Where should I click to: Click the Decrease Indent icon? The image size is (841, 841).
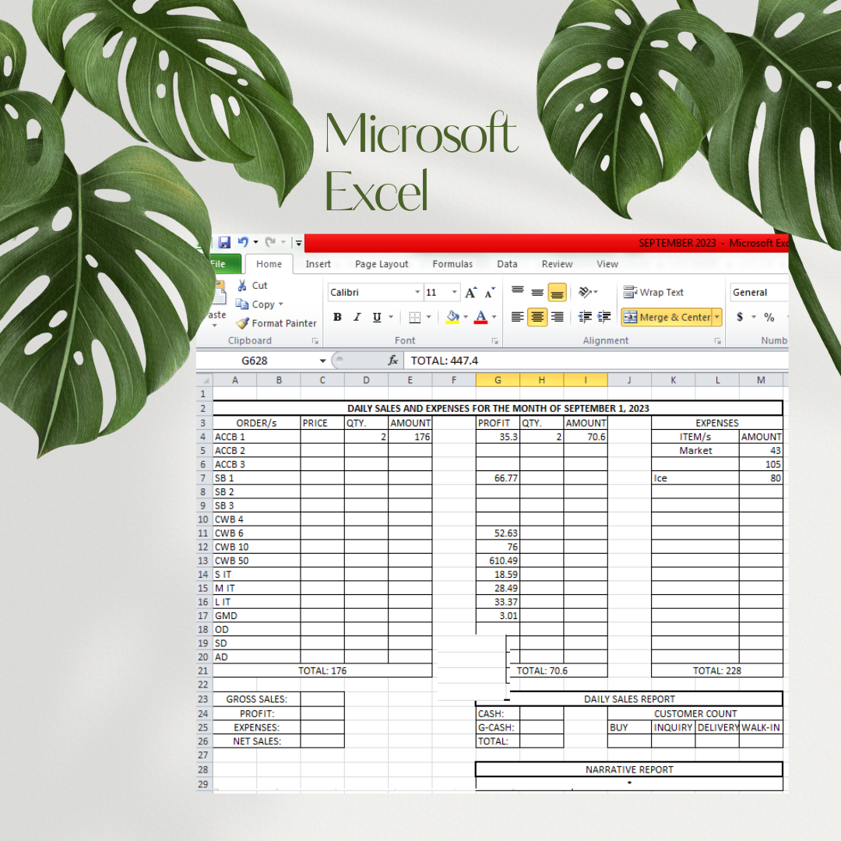click(x=585, y=317)
